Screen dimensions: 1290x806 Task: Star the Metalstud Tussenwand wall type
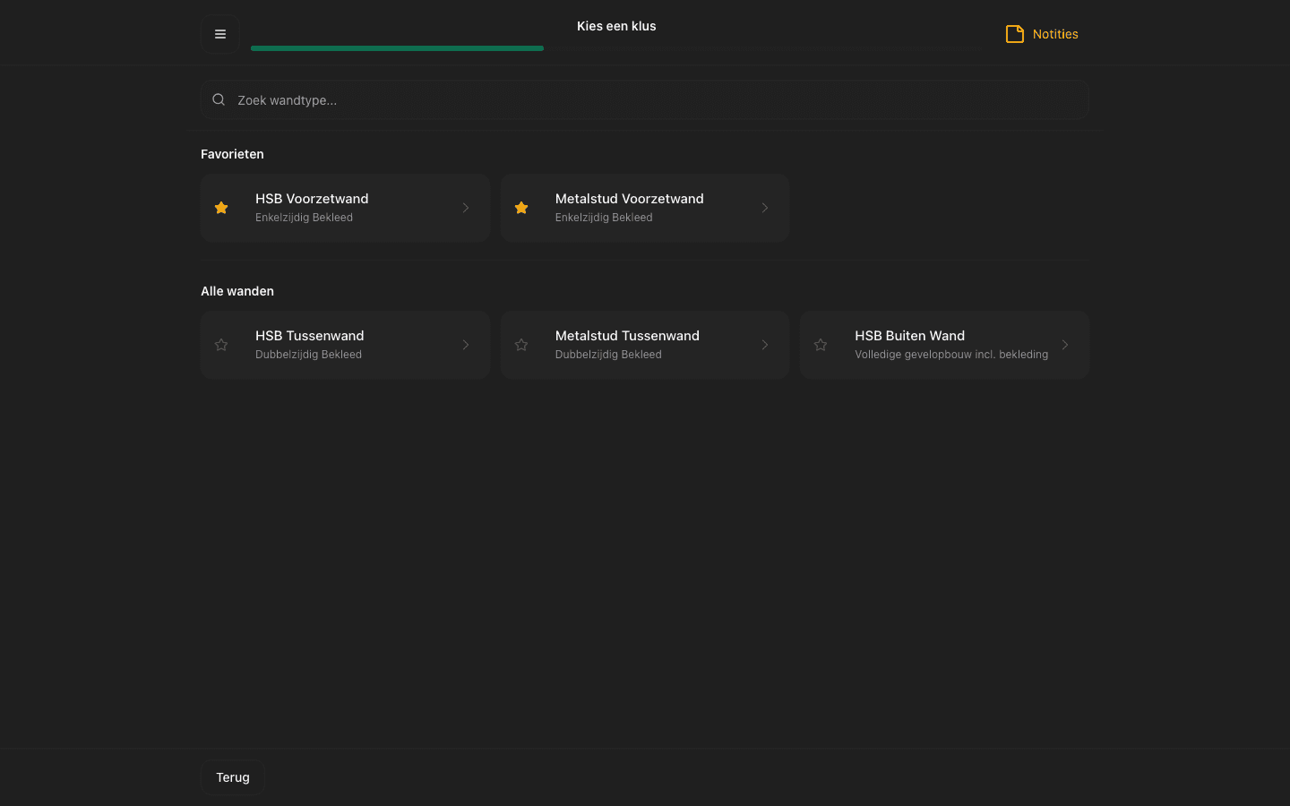click(x=521, y=345)
